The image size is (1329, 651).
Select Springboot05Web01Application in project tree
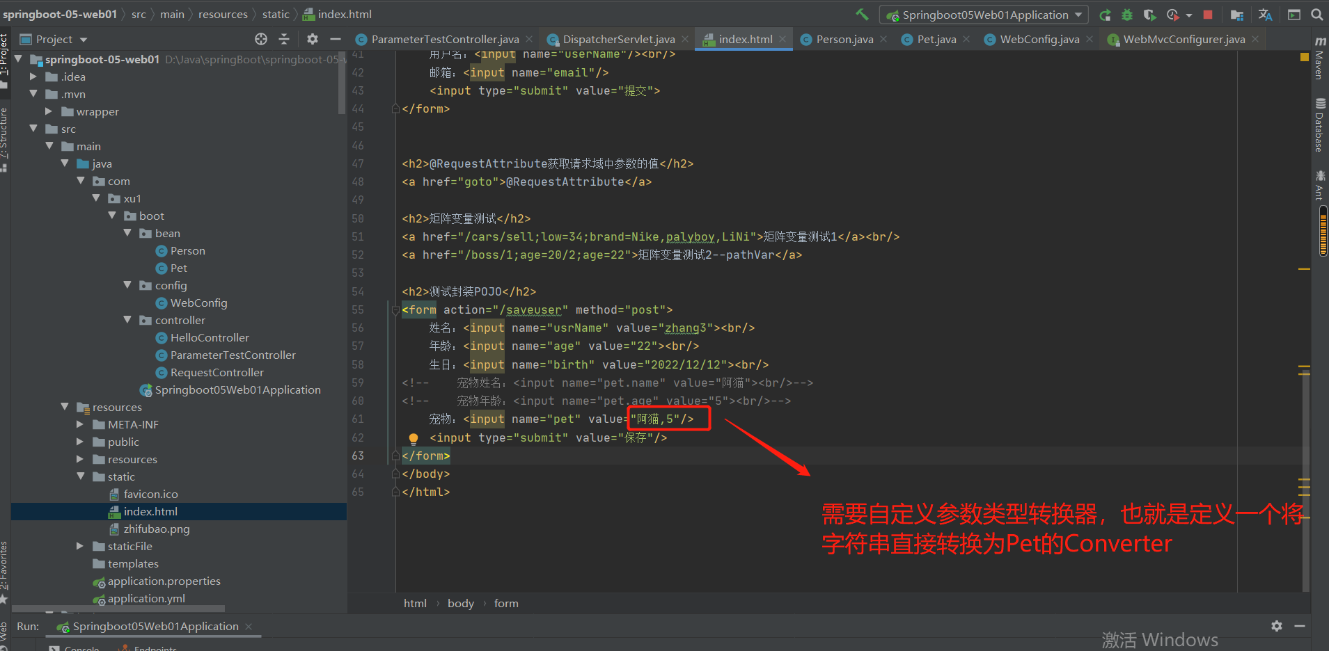click(x=237, y=389)
